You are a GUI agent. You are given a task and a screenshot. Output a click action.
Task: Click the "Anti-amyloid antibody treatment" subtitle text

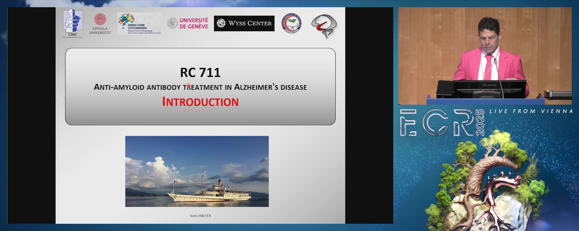pos(200,87)
